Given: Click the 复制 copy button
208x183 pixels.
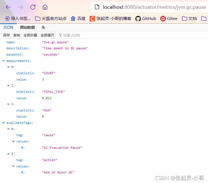Looking at the screenshot, I should coord(17,35).
